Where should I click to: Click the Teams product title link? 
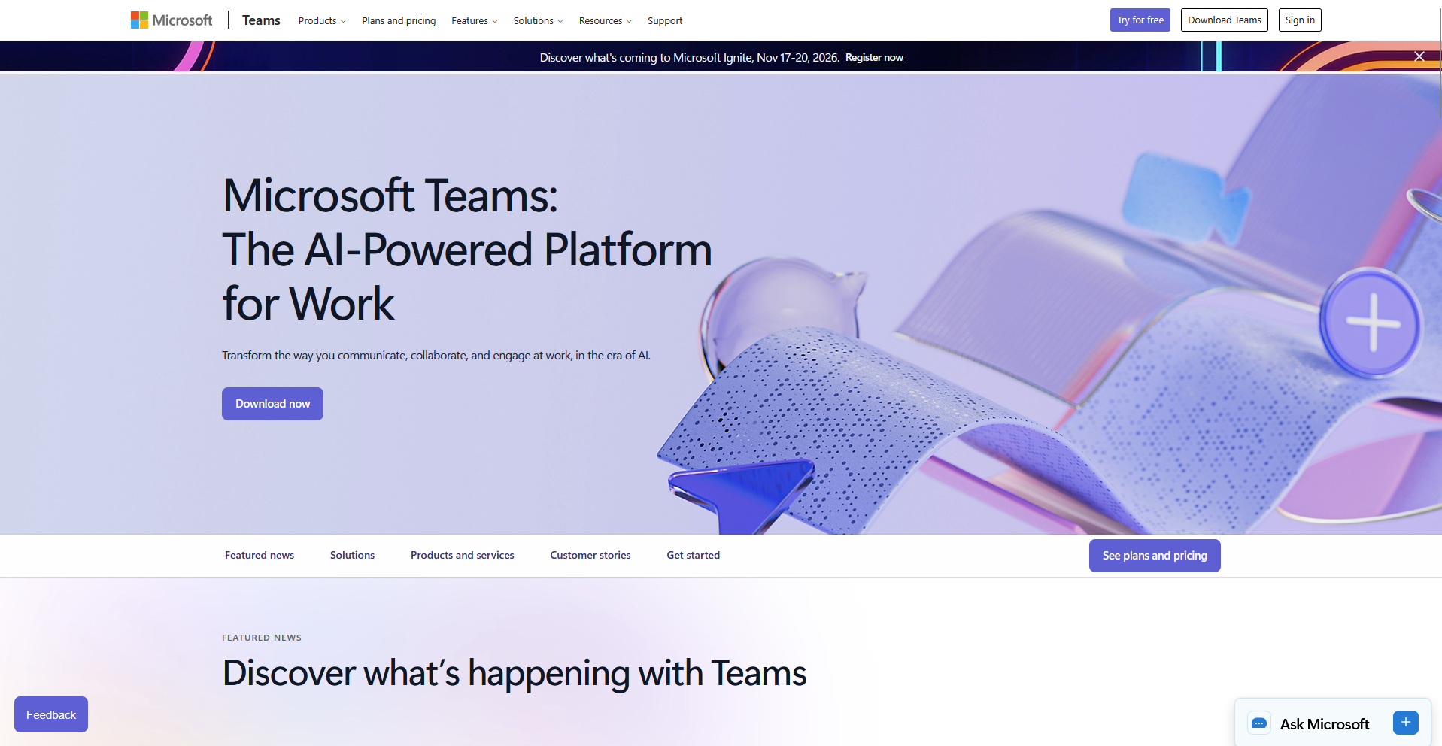(x=261, y=20)
